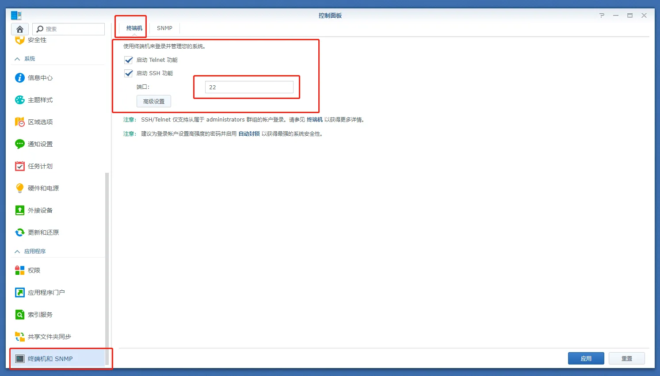Collapse the 应用程序 section
Viewport: 660px width, 376px height.
tap(17, 251)
